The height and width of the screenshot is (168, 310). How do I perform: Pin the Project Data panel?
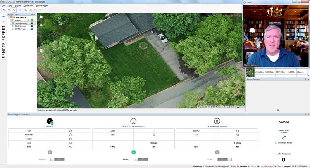point(31,14)
